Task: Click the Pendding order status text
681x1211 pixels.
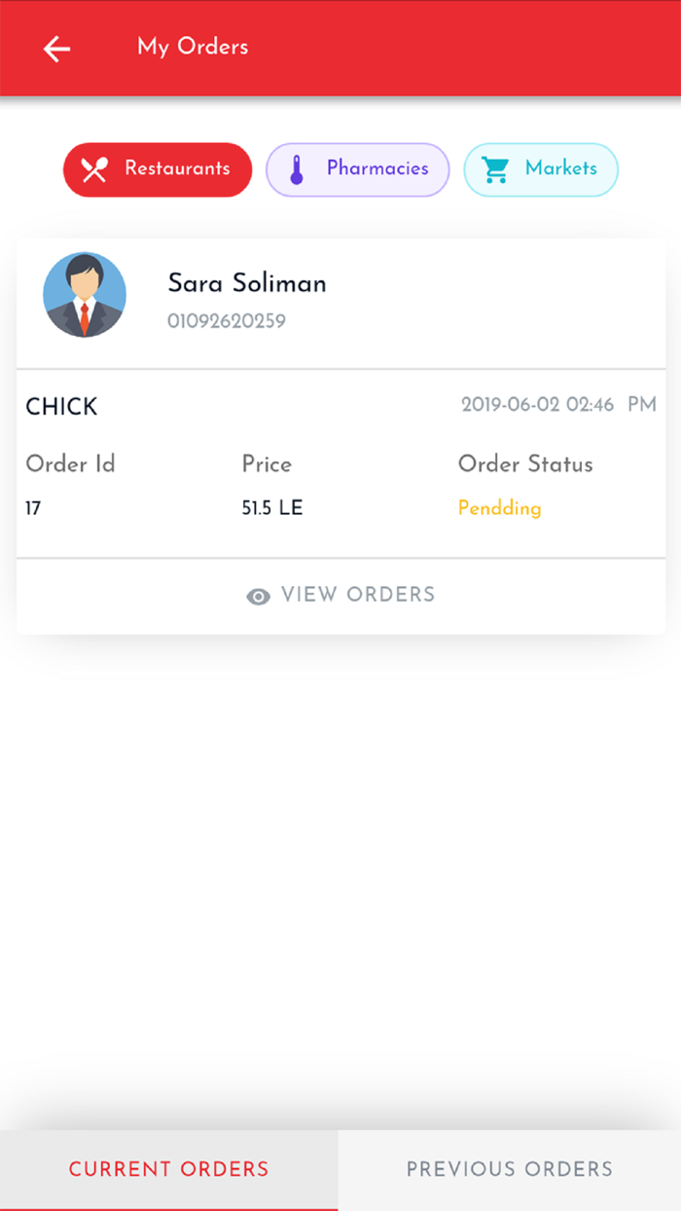Action: [x=500, y=508]
